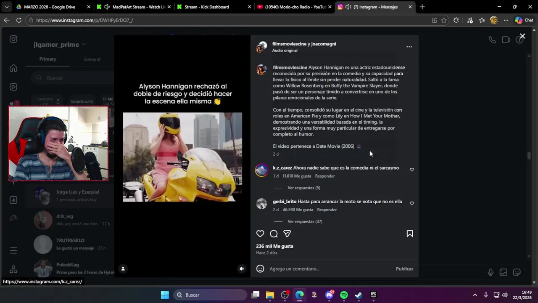Mute or unmute the reel audio
538x303 pixels.
pyautogui.click(x=242, y=268)
